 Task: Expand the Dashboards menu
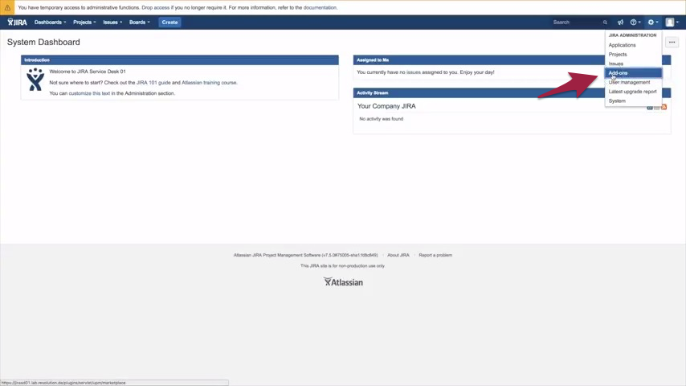(x=50, y=22)
